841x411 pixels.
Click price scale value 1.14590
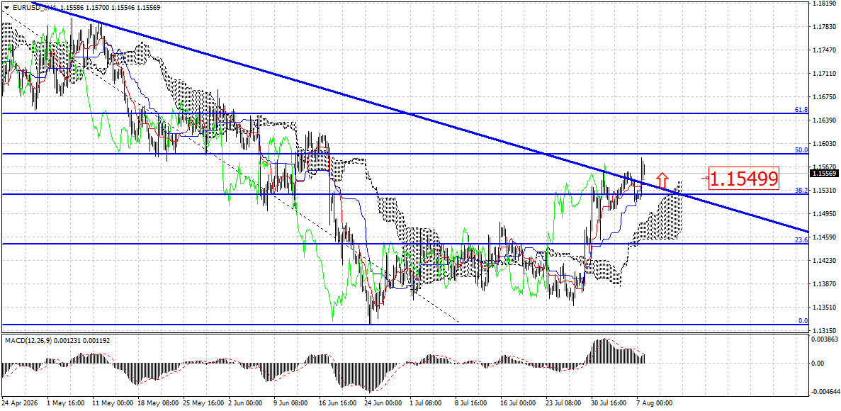coord(825,237)
